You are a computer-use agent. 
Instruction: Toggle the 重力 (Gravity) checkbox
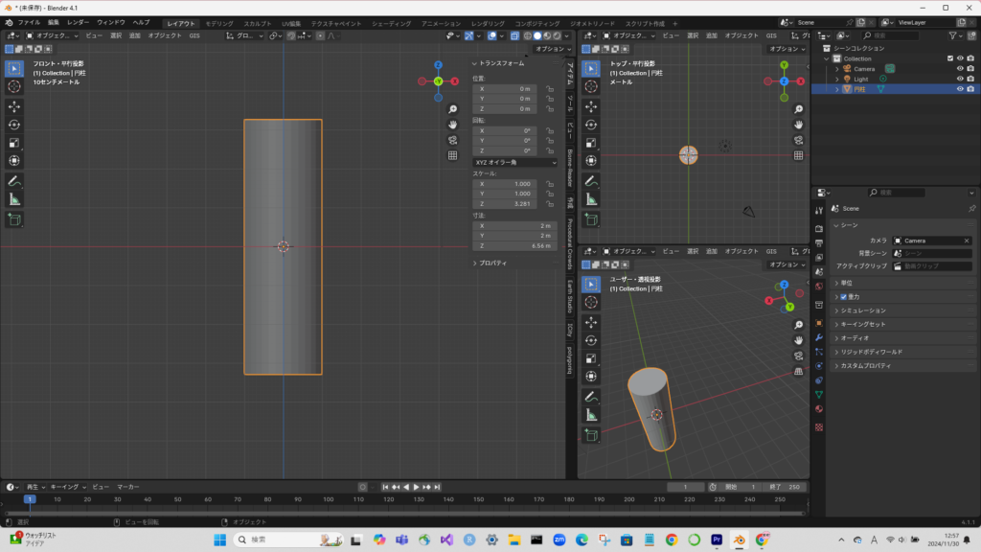pyautogui.click(x=843, y=297)
